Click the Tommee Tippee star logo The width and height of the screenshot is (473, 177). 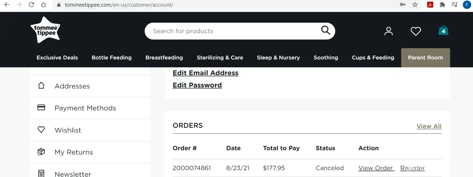(45, 30)
